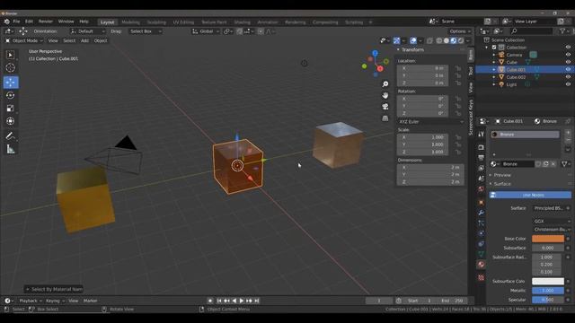This screenshot has width=575, height=323.
Task: Activate the Move tool
Action: point(11,83)
